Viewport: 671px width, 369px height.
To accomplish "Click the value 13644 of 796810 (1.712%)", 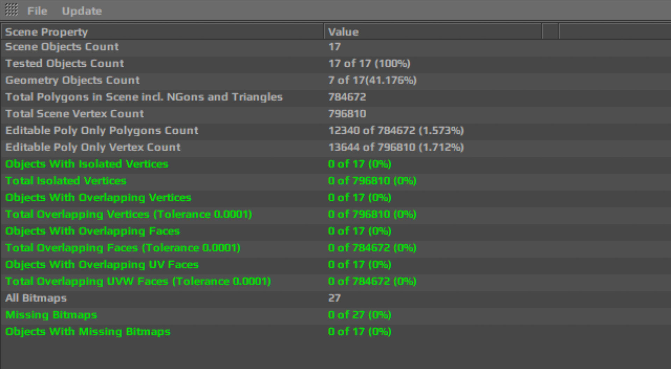I will point(396,147).
